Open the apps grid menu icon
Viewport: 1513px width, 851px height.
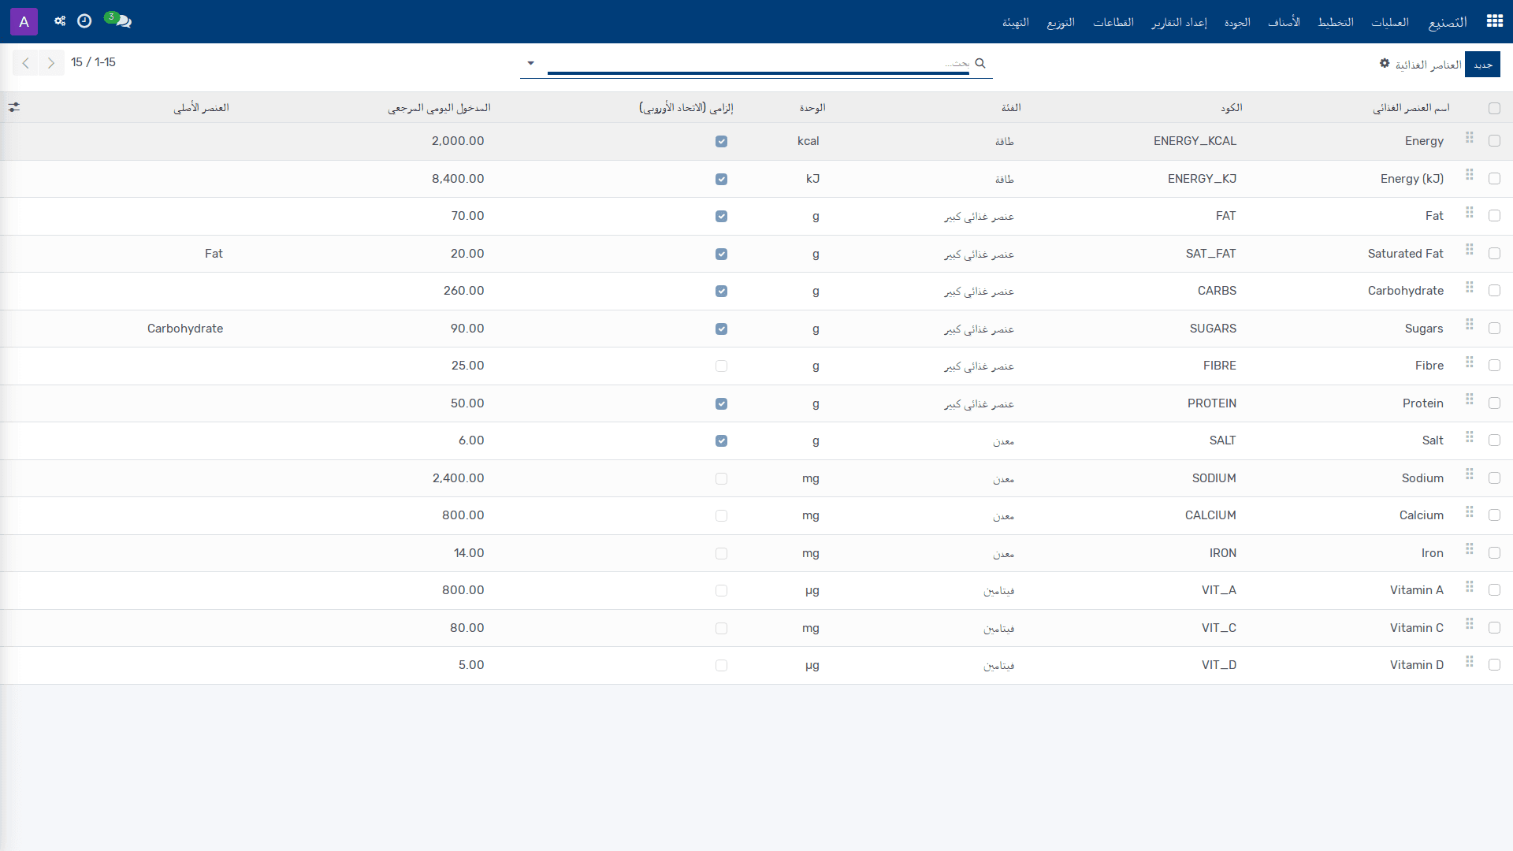pos(1494,21)
